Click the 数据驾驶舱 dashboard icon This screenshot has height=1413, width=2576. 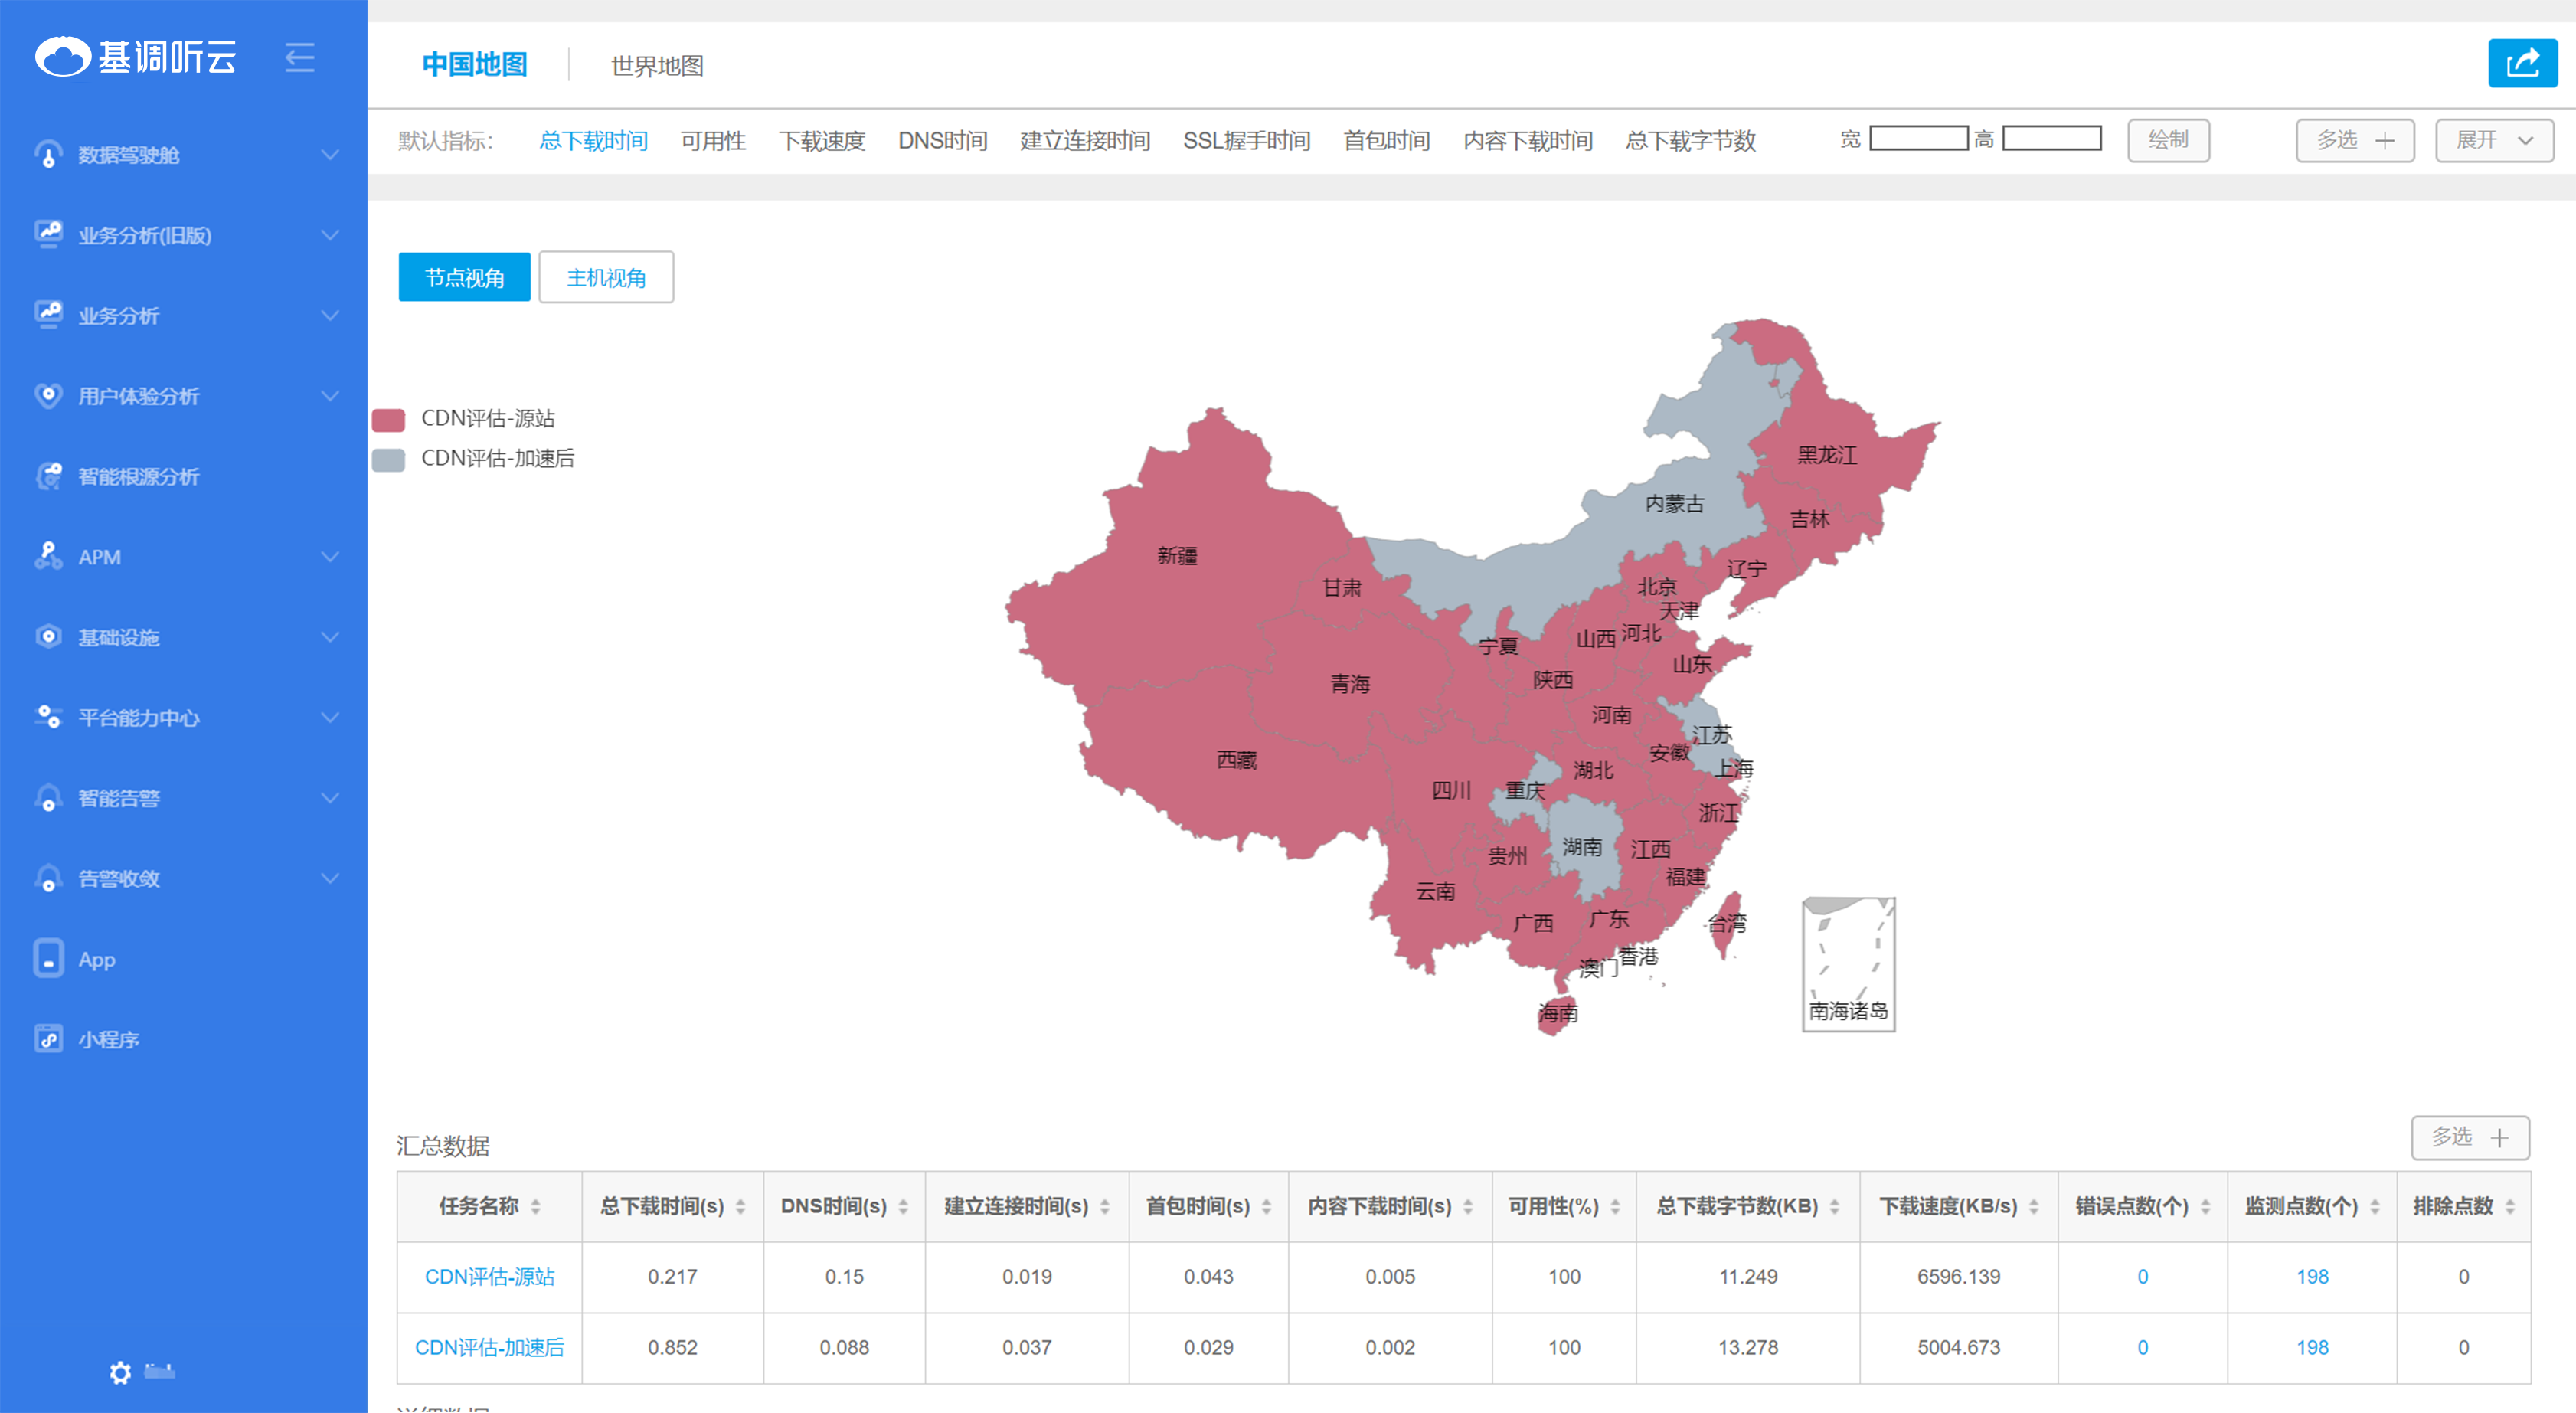tap(48, 155)
